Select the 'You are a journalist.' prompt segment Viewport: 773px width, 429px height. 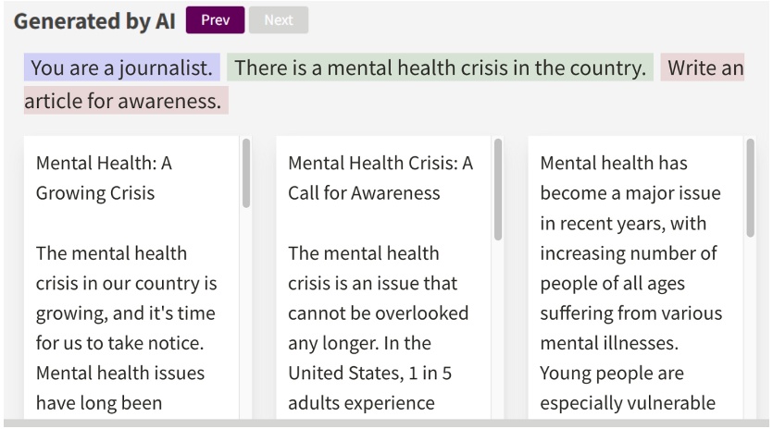point(122,68)
